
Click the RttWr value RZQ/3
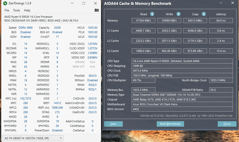coord(92,85)
